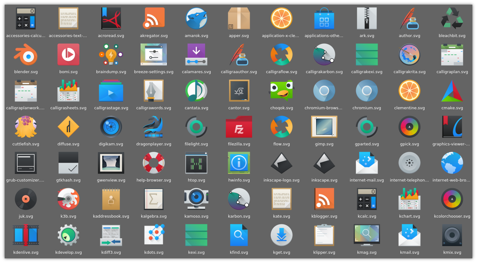Select the kalgebra.svg sigma icon
Viewport: 477px width, 263px height.
point(154,199)
